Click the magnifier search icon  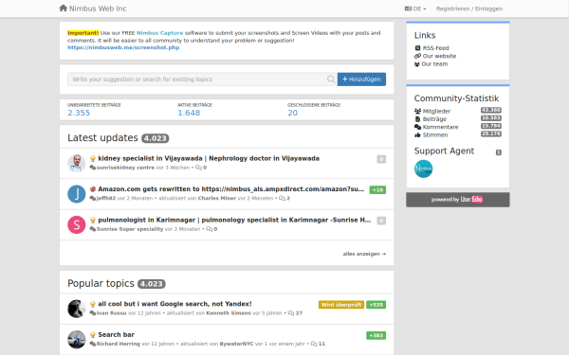coord(331,80)
